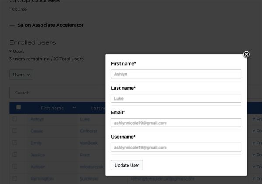Image resolution: width=262 pixels, height=184 pixels.
Task: Click the Search box above the table
Action: coord(57,93)
